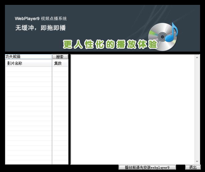Focus the search field containing 功夫熊猫
205x172 pixels.
coord(28,57)
